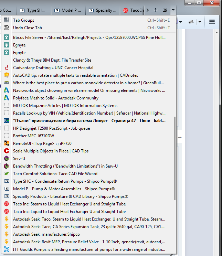Image resolution: width=222 pixels, height=256 pixels.
Task: Select Autodesk Seek CA Series Expansion Tank entry
Action: [89, 227]
